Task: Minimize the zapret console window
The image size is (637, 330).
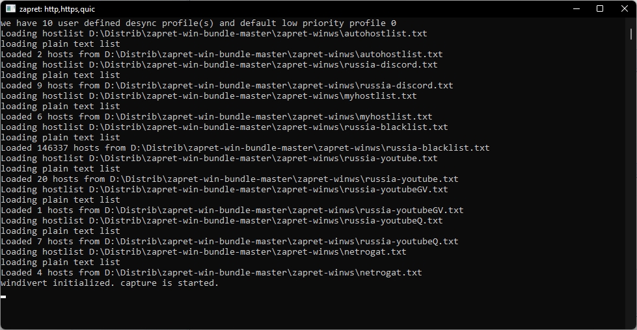Action: [x=576, y=8]
